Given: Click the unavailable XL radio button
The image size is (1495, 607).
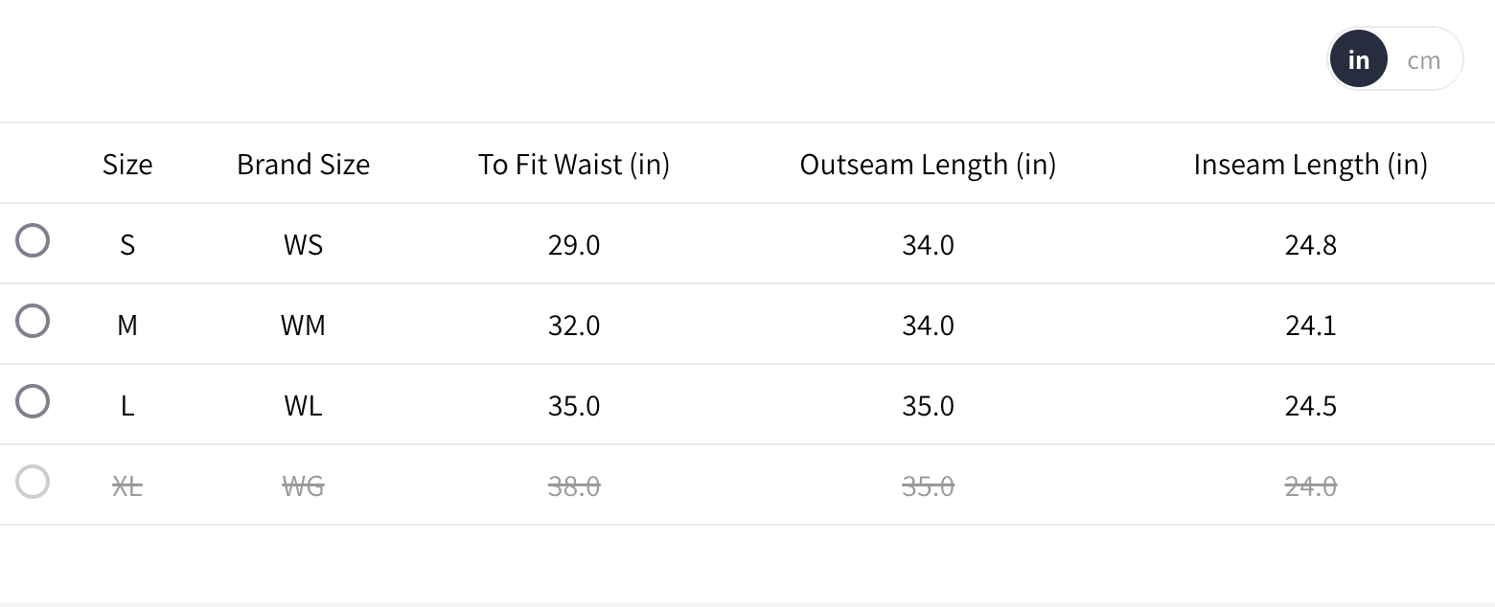Looking at the screenshot, I should 33,482.
